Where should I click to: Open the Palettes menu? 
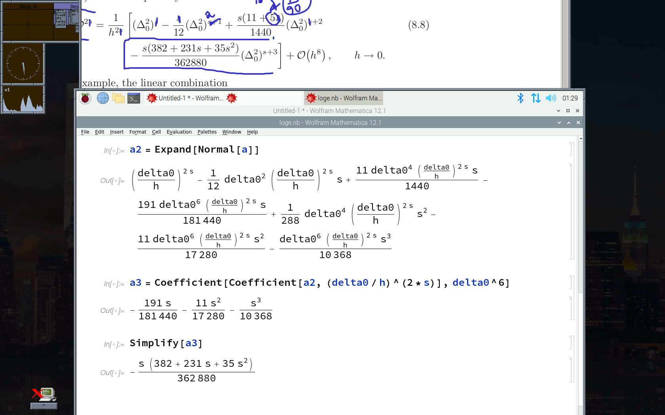(x=207, y=132)
